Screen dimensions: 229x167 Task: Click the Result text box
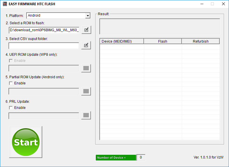[x=160, y=27]
